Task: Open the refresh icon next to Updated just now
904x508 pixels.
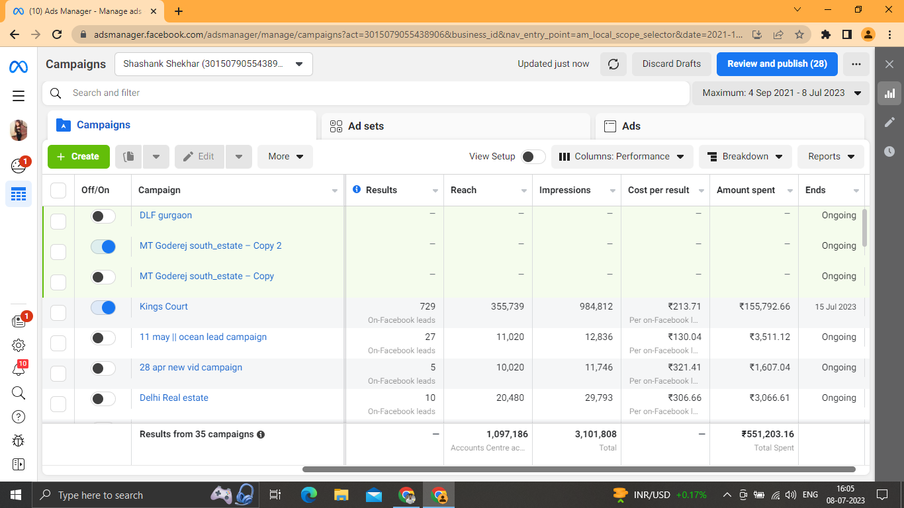Action: (x=613, y=64)
